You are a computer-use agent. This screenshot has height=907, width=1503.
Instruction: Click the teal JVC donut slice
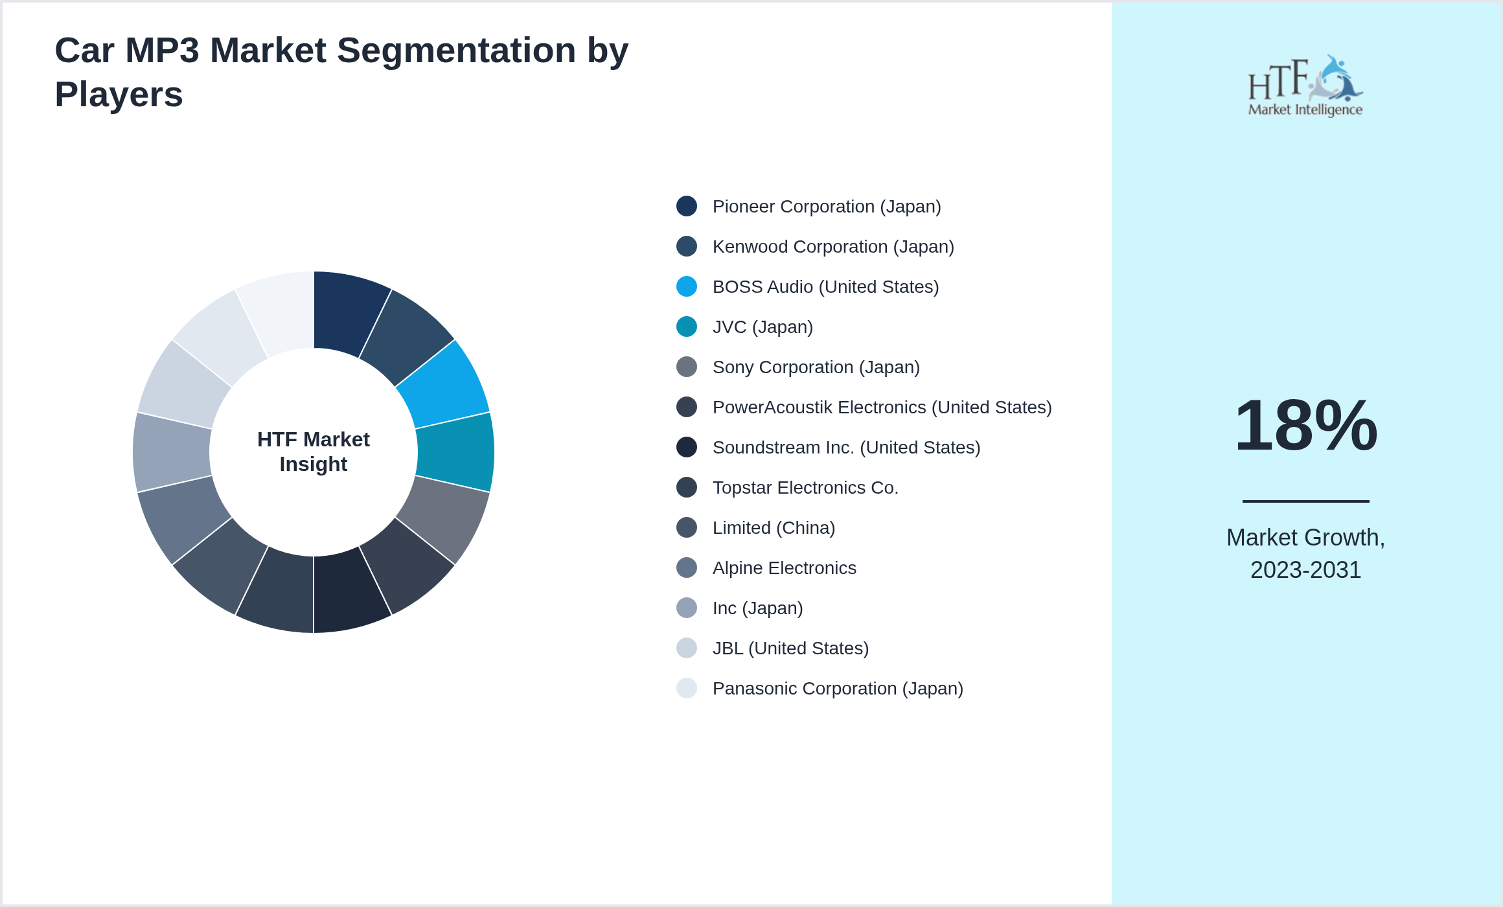coord(455,452)
